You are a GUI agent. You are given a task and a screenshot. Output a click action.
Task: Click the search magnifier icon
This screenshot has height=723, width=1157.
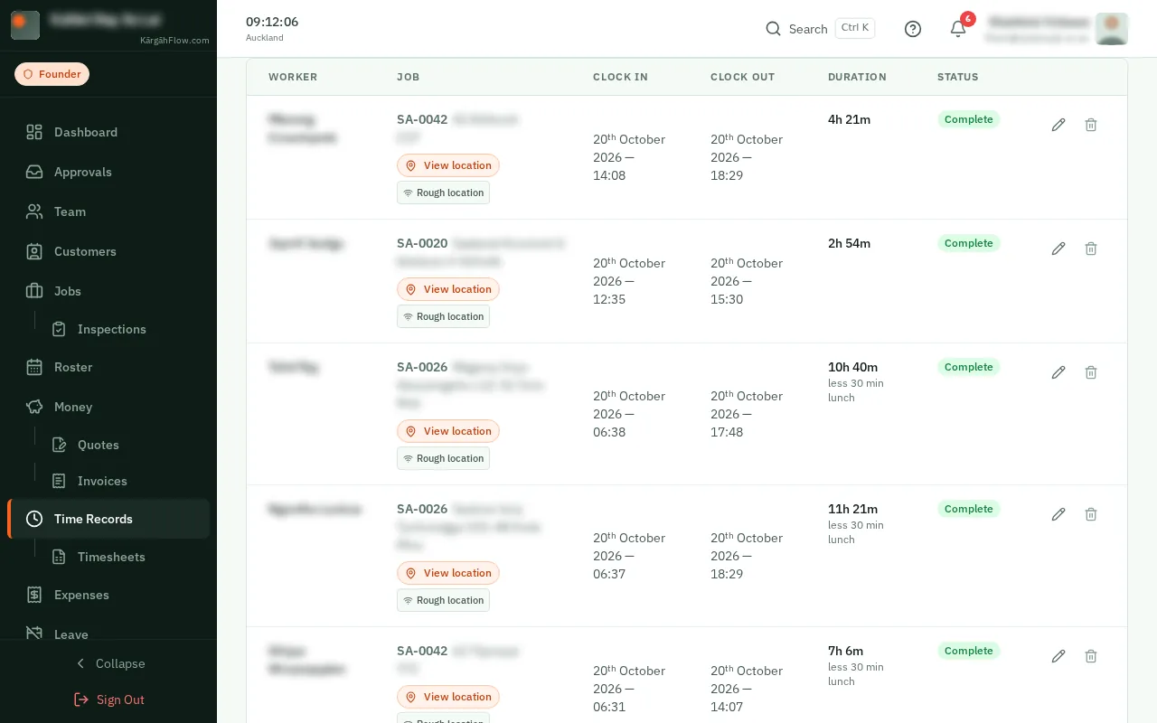(773, 29)
